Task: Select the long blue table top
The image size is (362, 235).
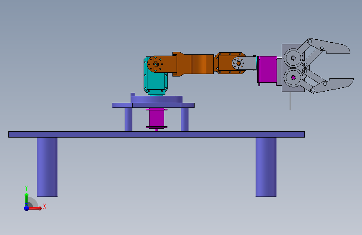Action: click(157, 134)
